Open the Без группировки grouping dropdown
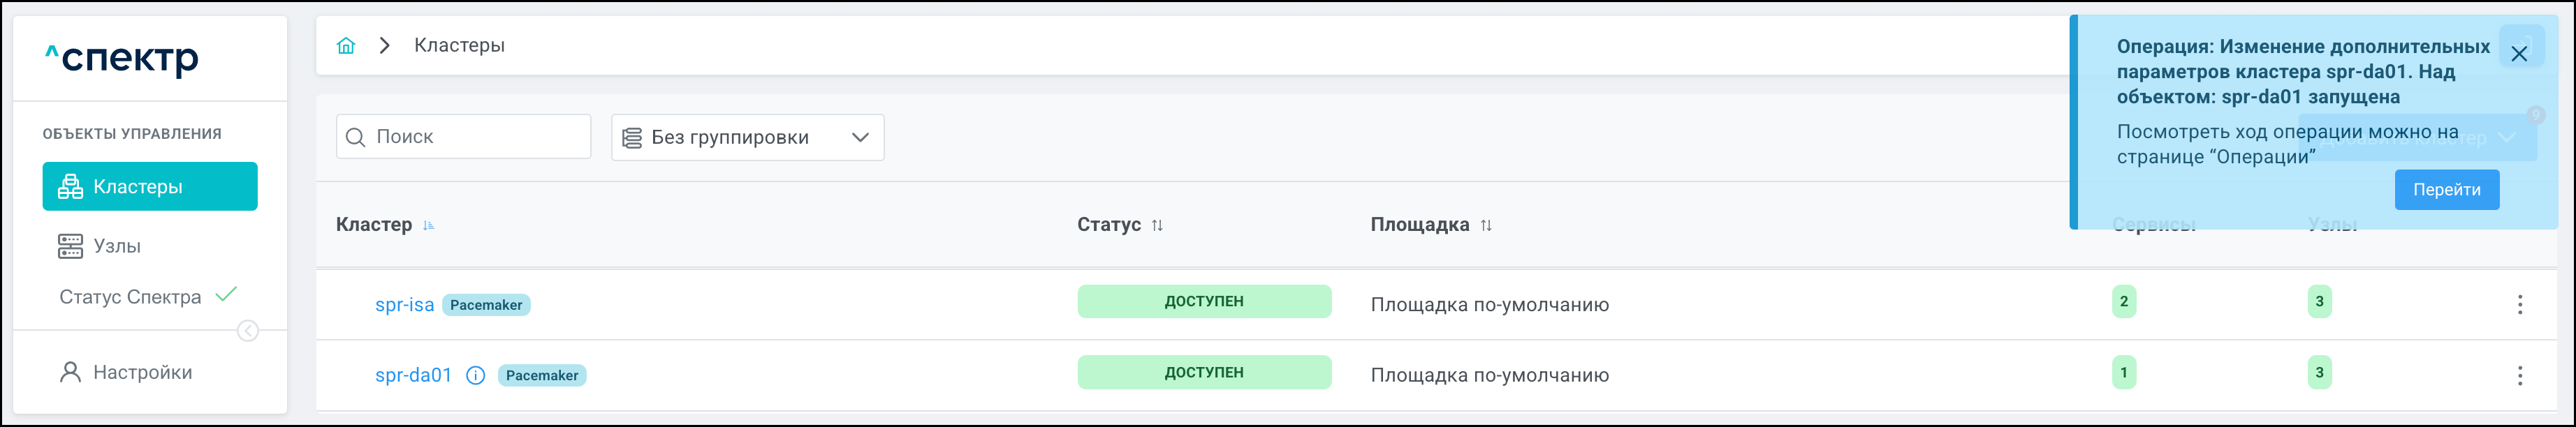 tap(747, 138)
